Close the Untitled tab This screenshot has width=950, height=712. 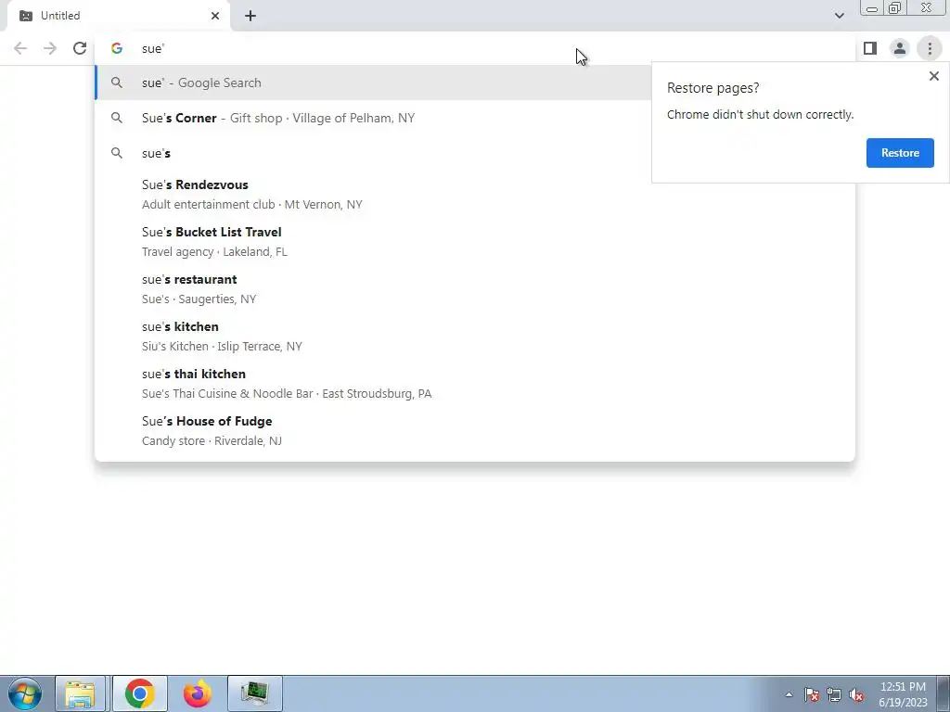click(x=215, y=16)
